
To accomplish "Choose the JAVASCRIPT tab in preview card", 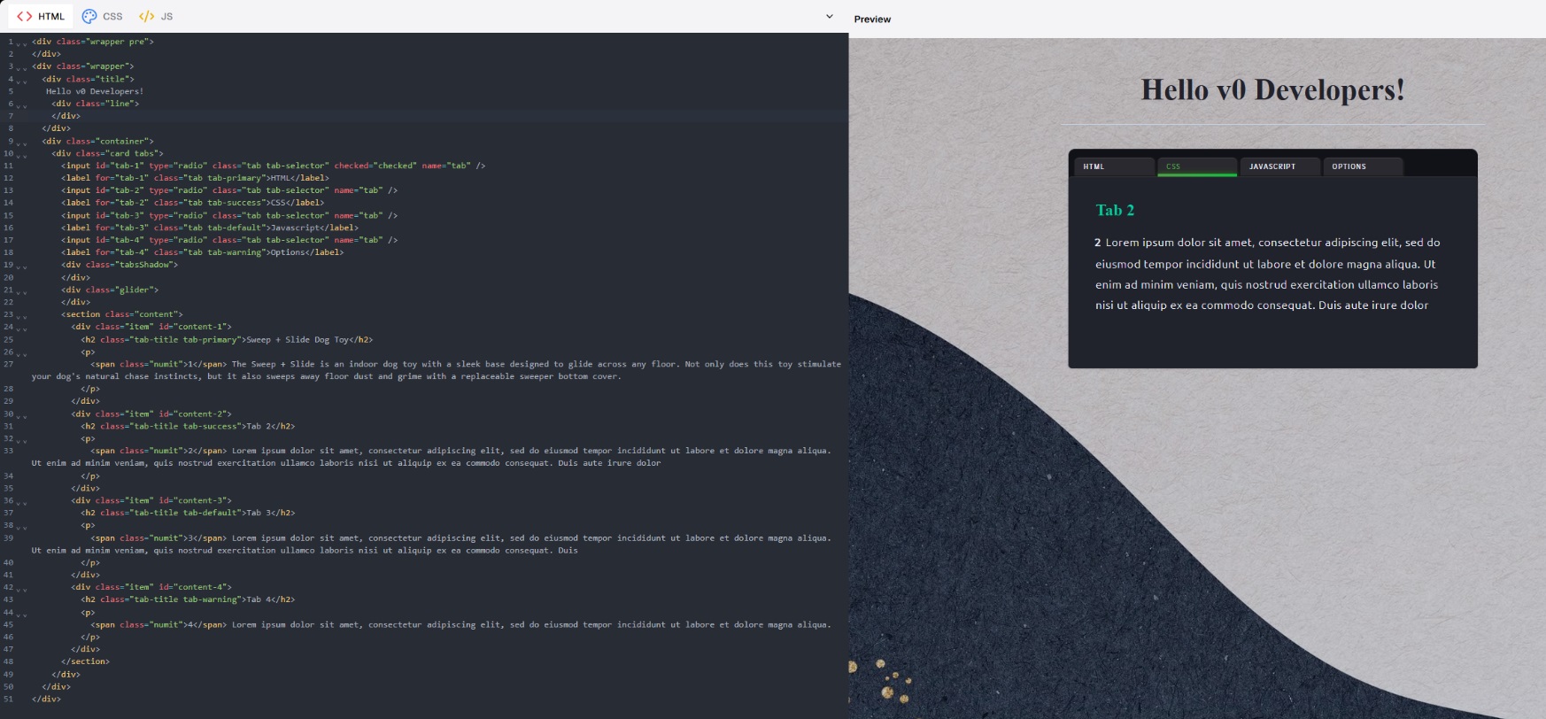I will 1279,166.
